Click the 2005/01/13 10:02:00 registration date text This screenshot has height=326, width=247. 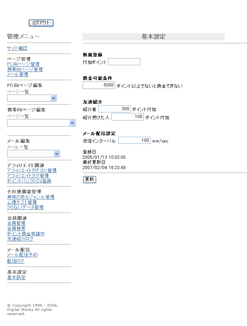tap(104, 157)
